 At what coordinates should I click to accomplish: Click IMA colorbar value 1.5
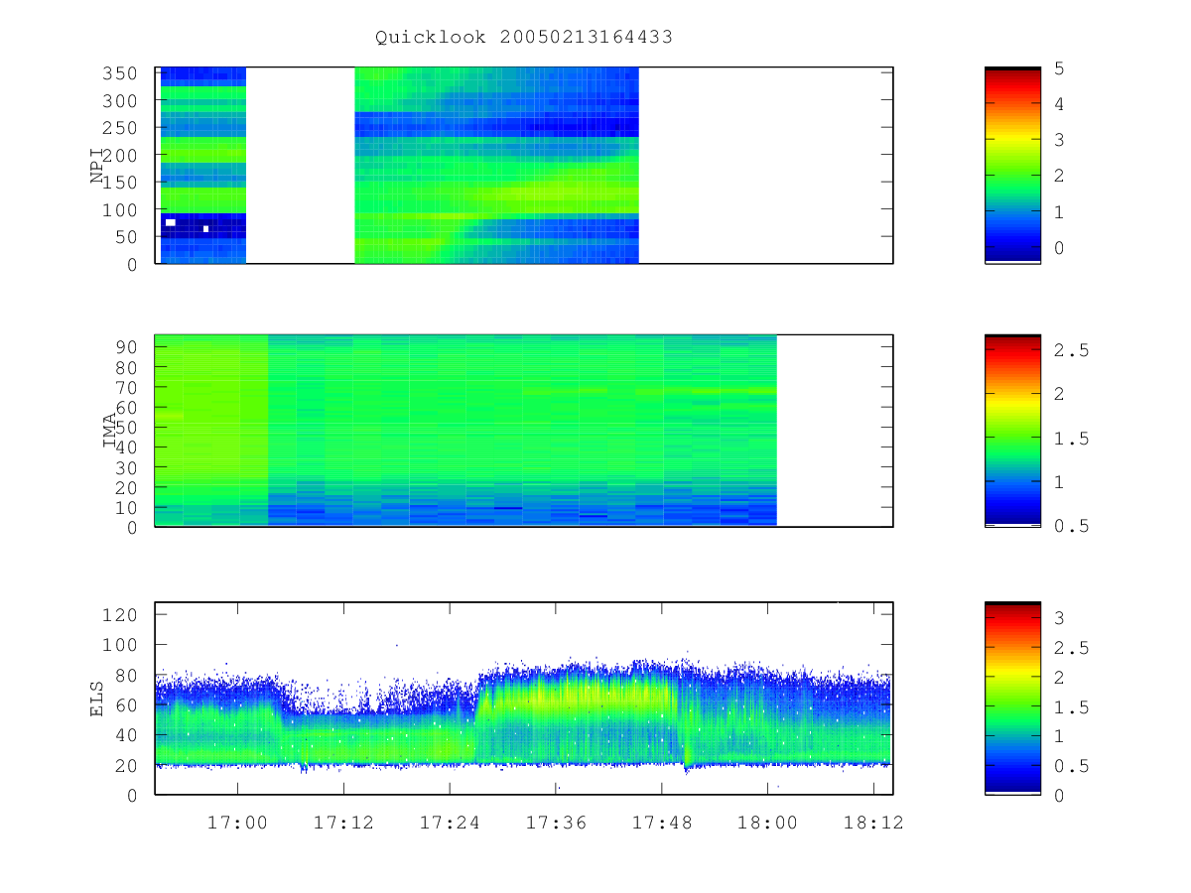1071,439
